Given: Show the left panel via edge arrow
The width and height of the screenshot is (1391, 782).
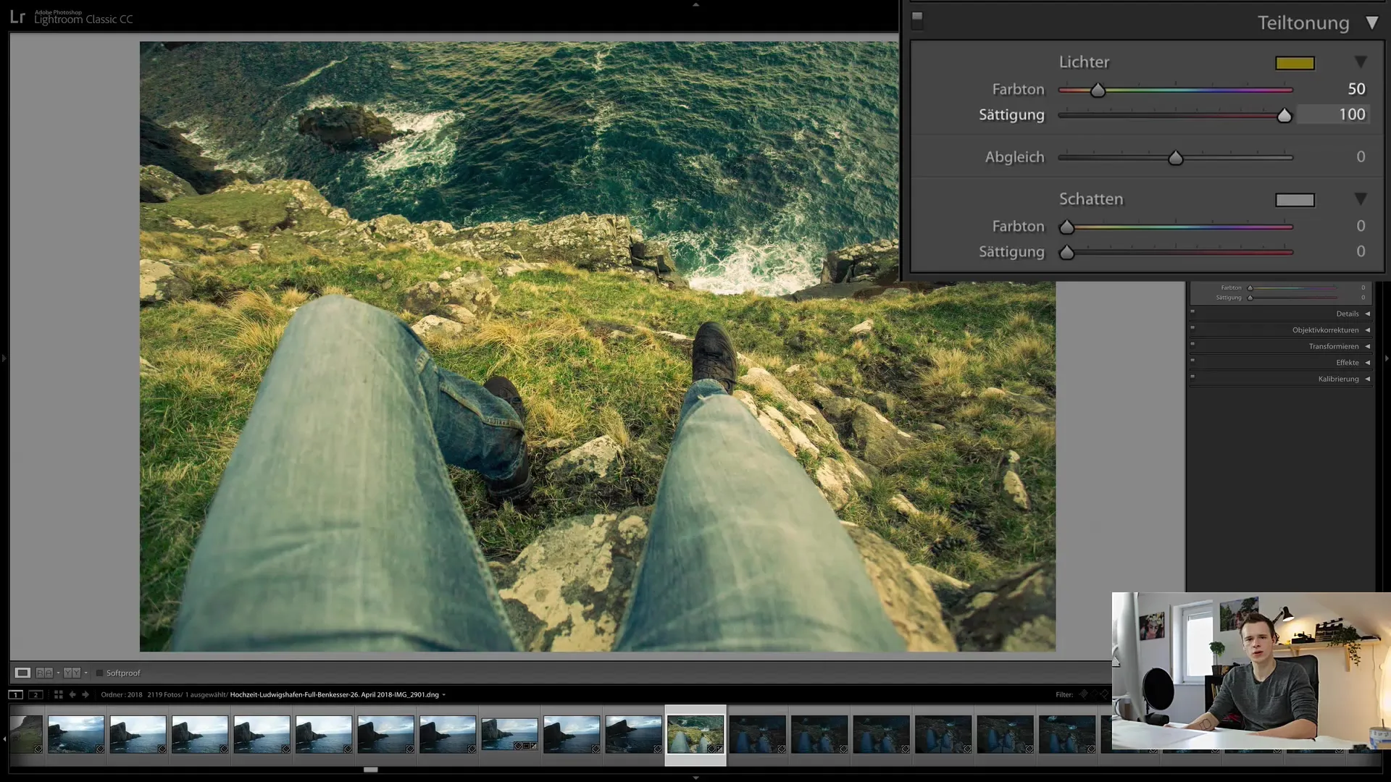Looking at the screenshot, I should coord(4,358).
